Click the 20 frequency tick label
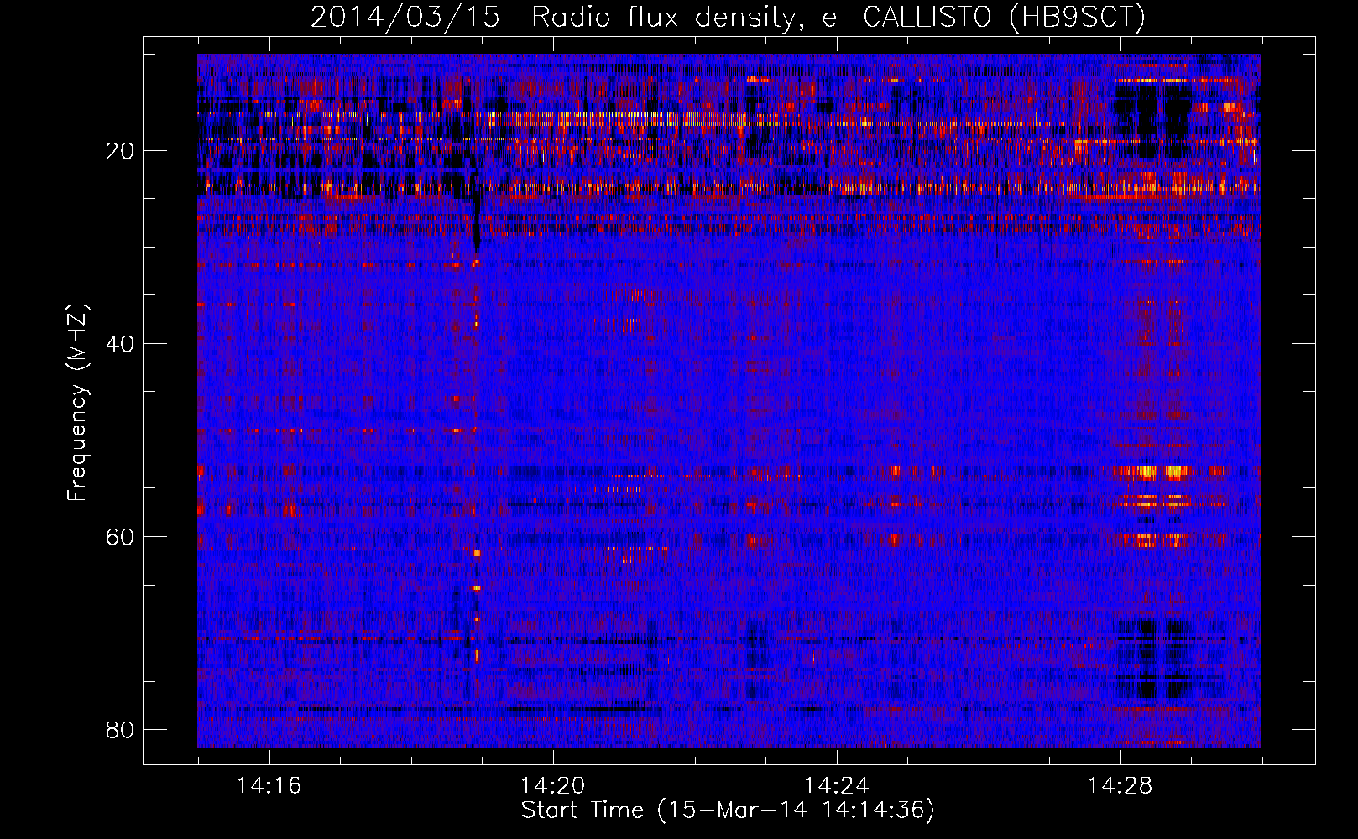This screenshot has height=839, width=1358. pyautogui.click(x=120, y=151)
